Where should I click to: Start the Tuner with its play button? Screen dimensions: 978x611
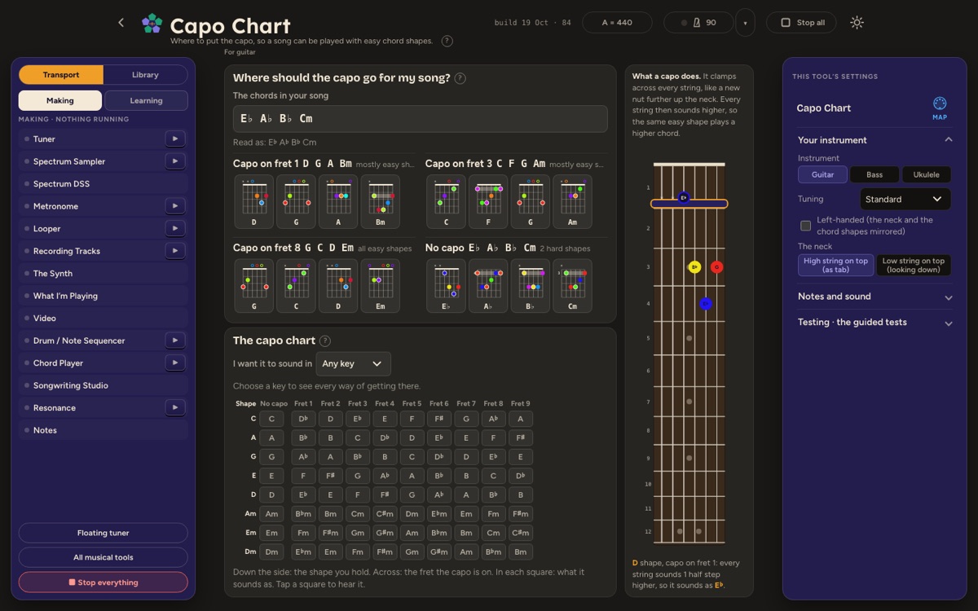click(175, 139)
